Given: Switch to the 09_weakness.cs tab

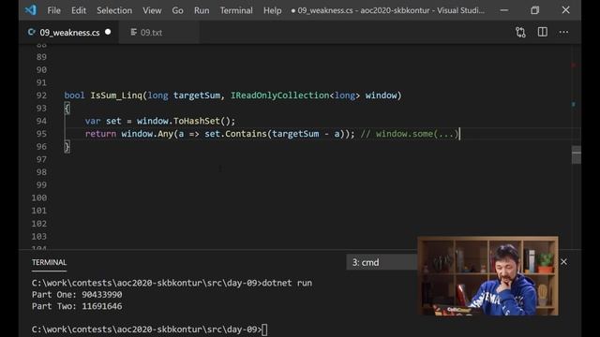Looking at the screenshot, I should 68,33.
